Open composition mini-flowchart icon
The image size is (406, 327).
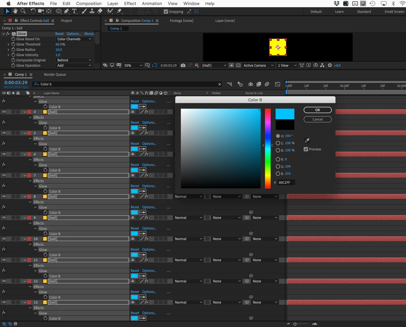(230, 84)
